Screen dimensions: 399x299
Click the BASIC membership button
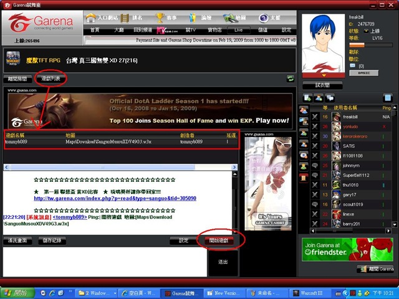click(363, 73)
